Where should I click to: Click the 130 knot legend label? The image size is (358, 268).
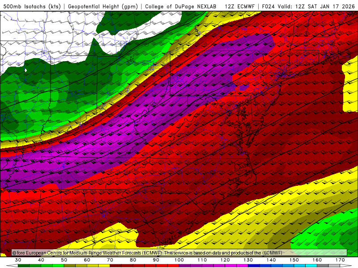click(x=248, y=260)
